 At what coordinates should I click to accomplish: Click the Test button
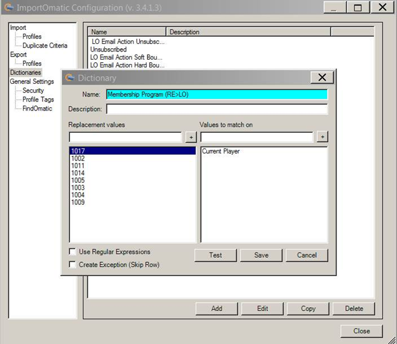[x=216, y=255]
